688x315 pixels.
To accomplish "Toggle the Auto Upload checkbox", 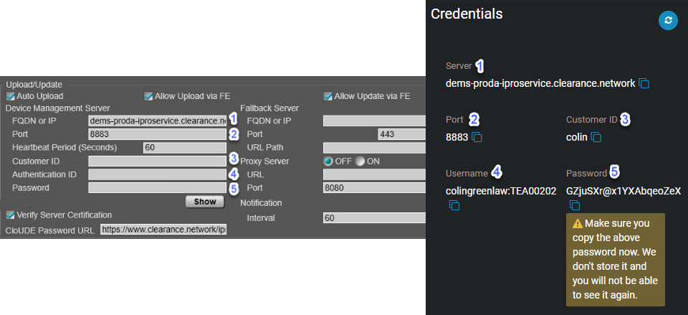I will pos(11,95).
